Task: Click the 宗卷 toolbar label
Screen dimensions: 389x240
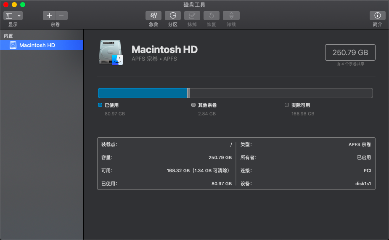Action: pyautogui.click(x=55, y=24)
